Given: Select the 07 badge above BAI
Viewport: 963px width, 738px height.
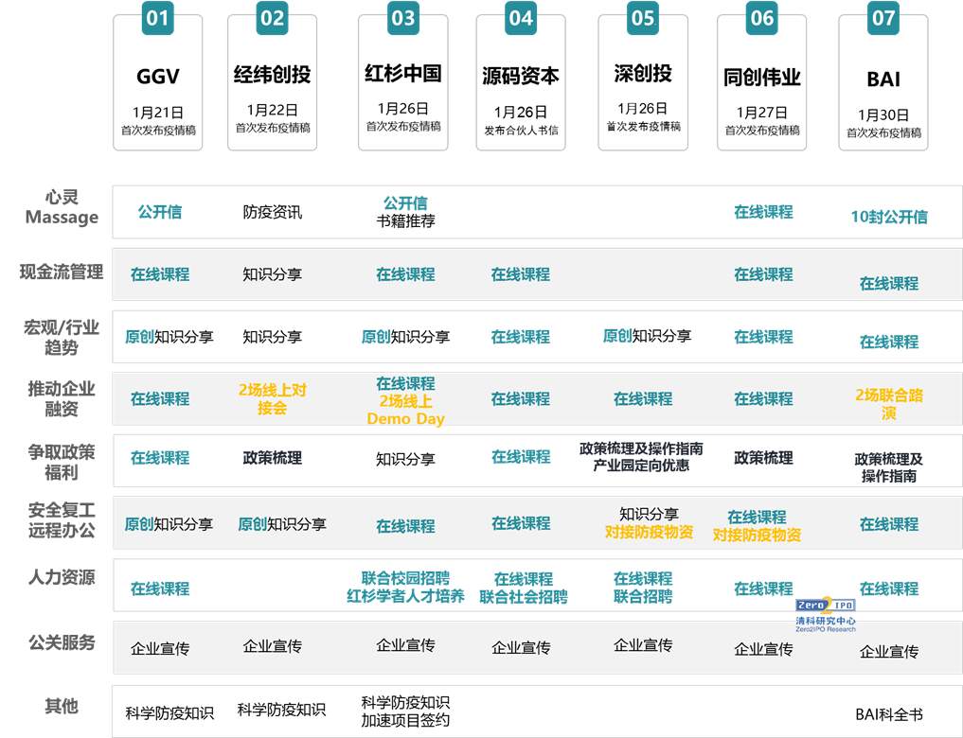Looking at the screenshot, I should [883, 18].
